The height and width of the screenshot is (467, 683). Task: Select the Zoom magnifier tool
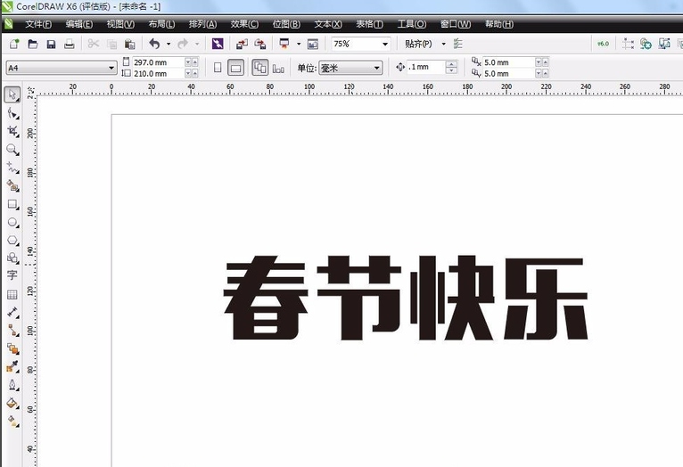point(12,150)
